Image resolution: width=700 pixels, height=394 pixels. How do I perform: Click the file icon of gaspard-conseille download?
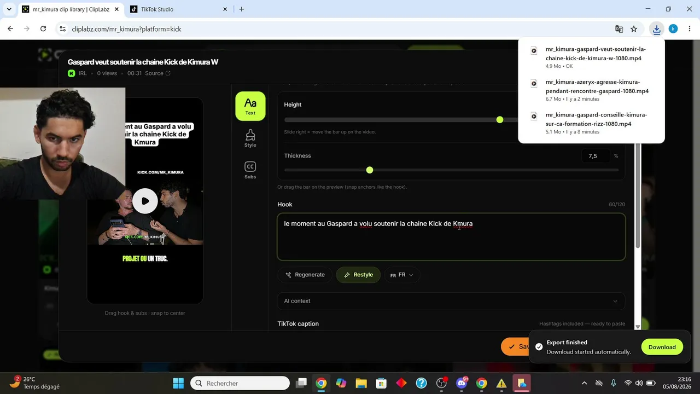(x=534, y=117)
